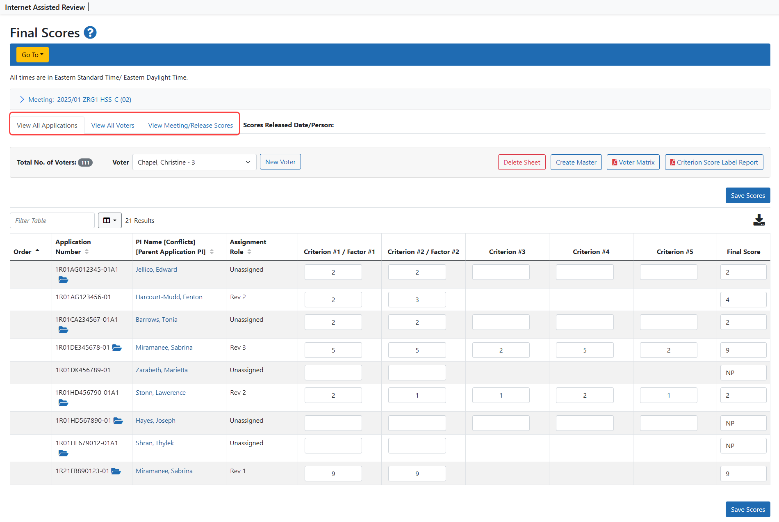The height and width of the screenshot is (522, 779).
Task: Edit Criterion #5 score for Hayes, Joseph
Action: click(x=668, y=423)
